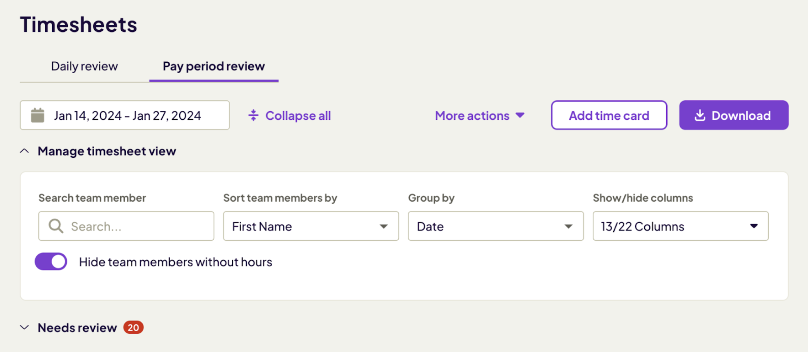Click the download arrow icon on Download button
This screenshot has width=808, height=352.
point(699,115)
